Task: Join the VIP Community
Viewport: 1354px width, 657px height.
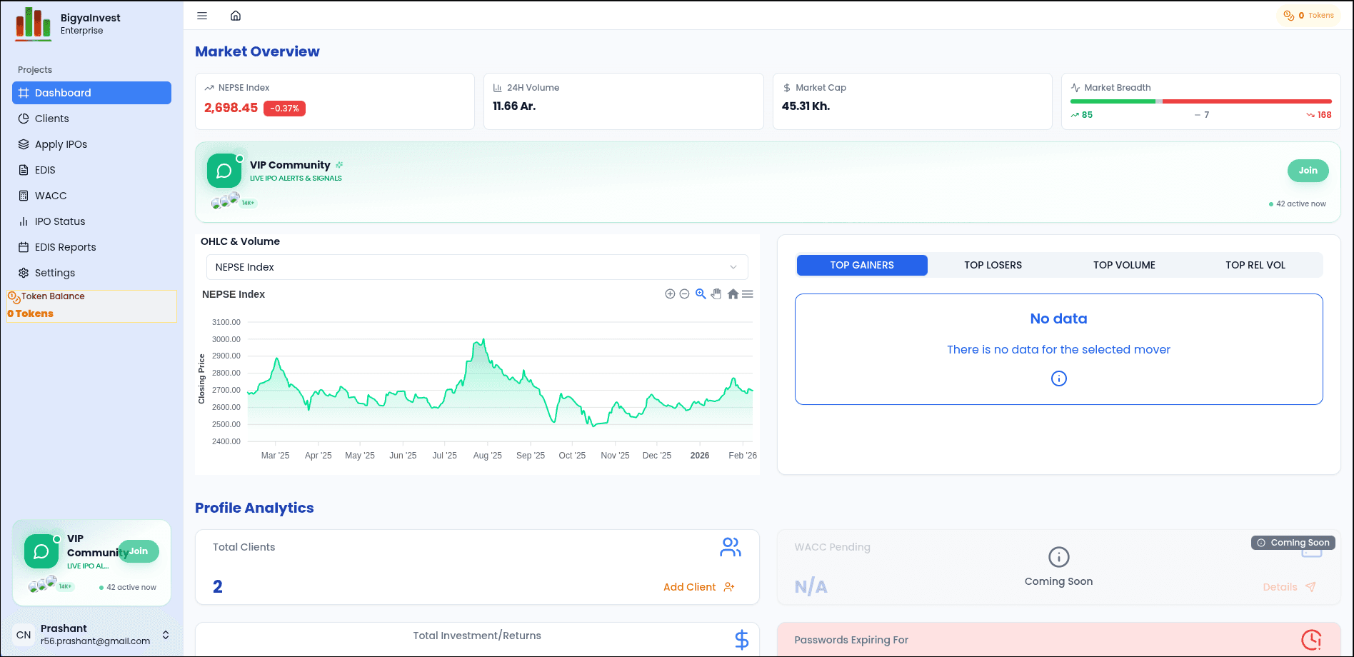Action: click(x=1308, y=171)
